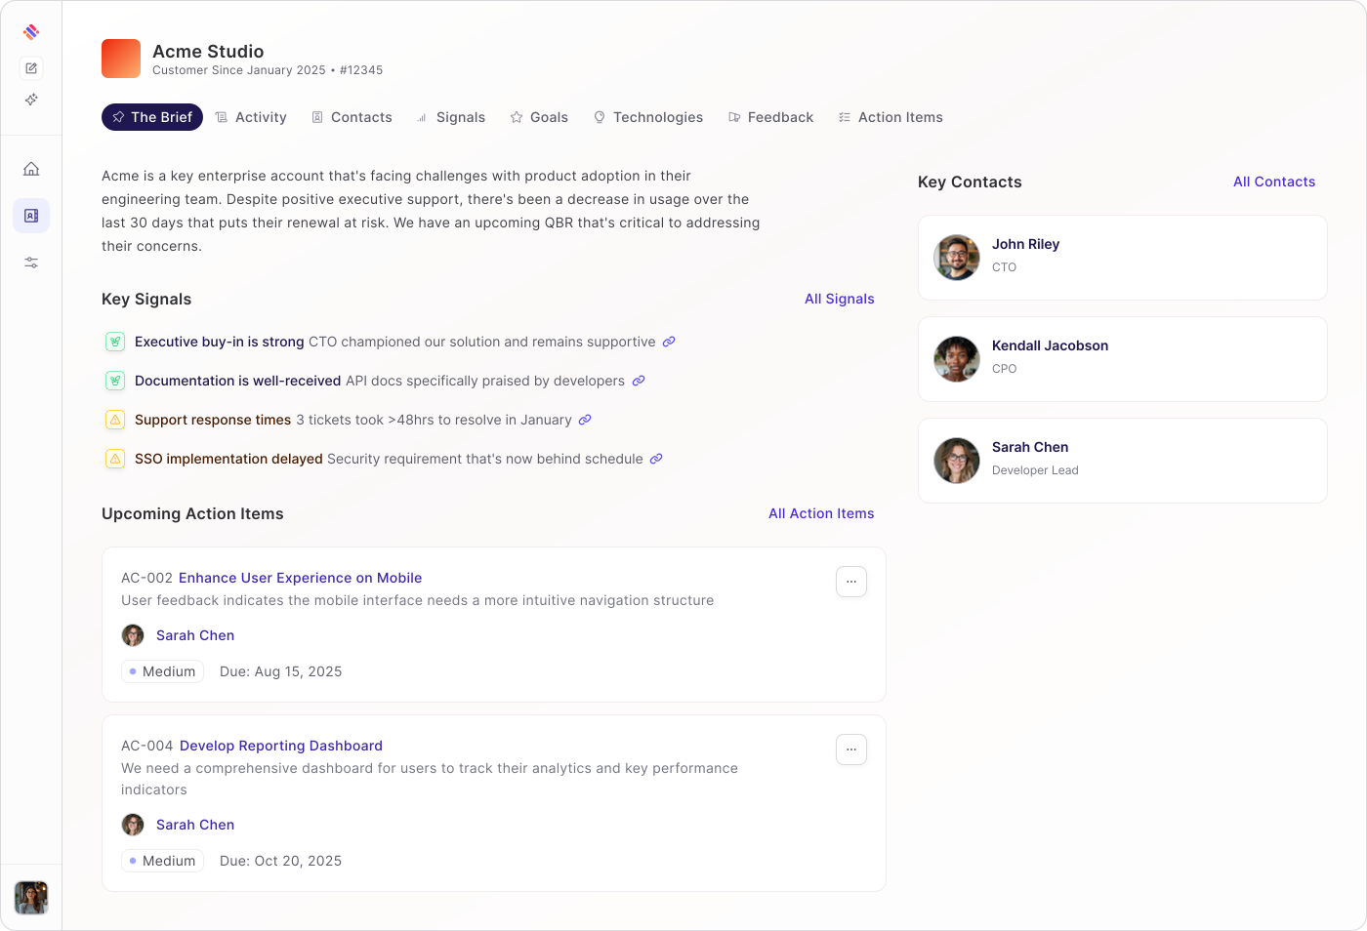1367x931 pixels.
Task: Open the Activity section
Action: click(251, 117)
